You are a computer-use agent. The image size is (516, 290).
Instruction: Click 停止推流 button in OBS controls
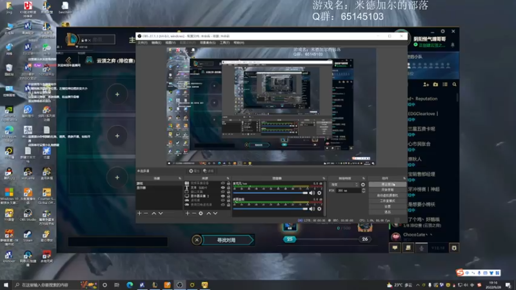pos(388,184)
